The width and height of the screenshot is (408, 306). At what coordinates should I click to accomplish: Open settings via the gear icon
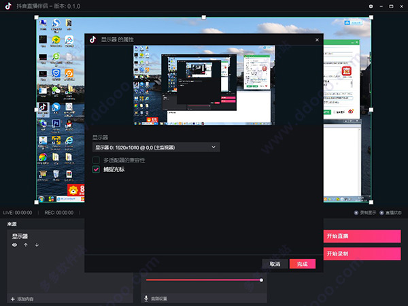[371, 6]
